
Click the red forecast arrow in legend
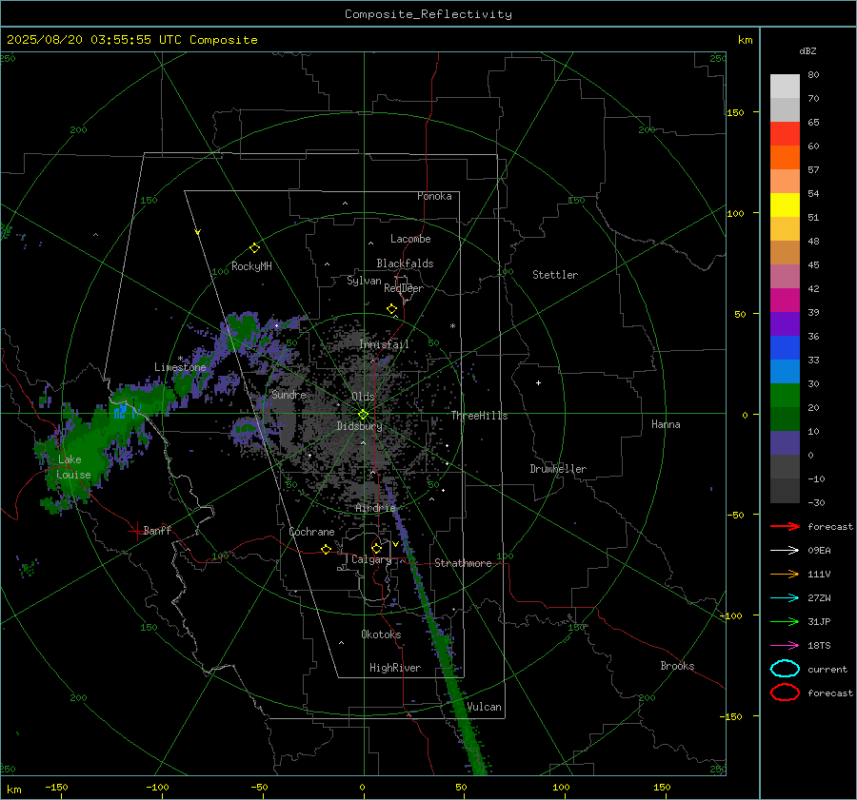pos(785,526)
